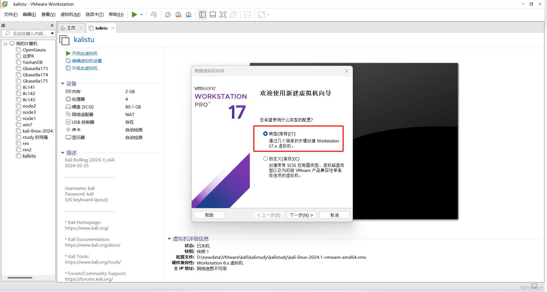
Task: Click the library horizontal scrollbar
Action: pyautogui.click(x=20, y=278)
